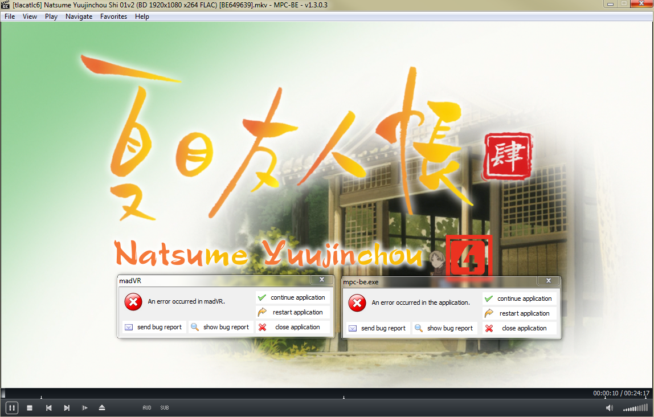Open the Help menu
The height and width of the screenshot is (417, 654).
coord(142,17)
